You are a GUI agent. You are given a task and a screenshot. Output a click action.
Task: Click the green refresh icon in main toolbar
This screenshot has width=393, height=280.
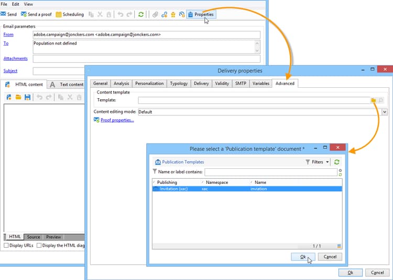(141, 15)
